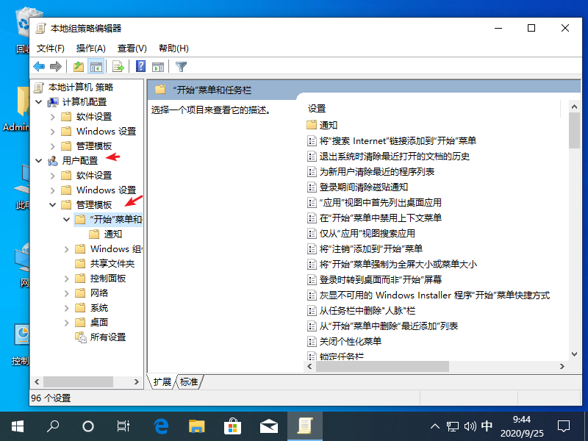
Task: Click the Back navigation arrow in the toolbar
Action: [x=38, y=66]
